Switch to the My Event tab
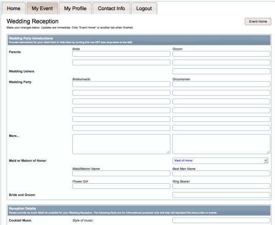275x225 pixels. tap(42, 9)
